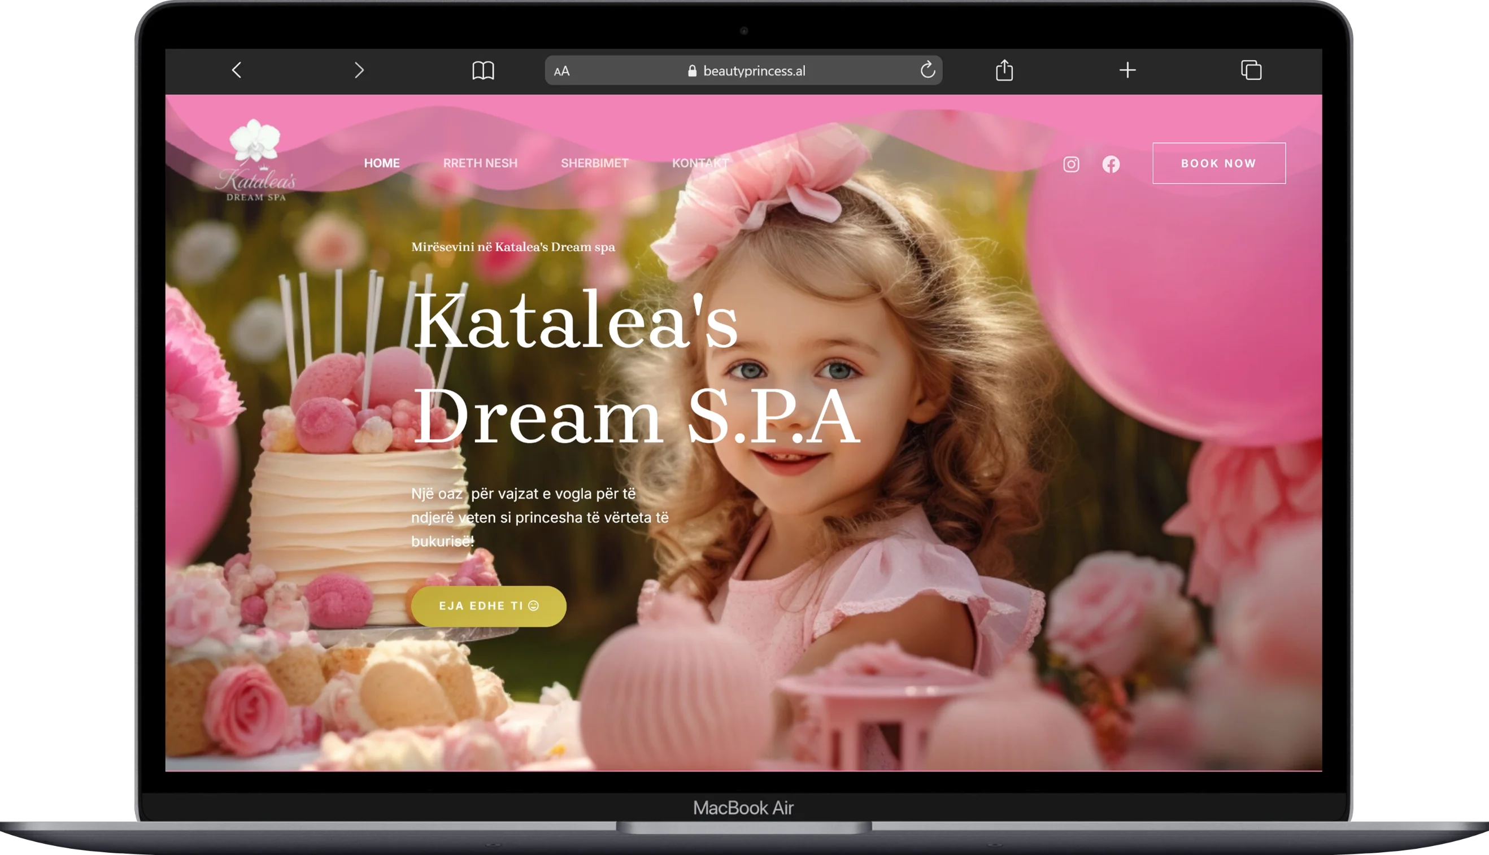Open the Share sheet icon
The width and height of the screenshot is (1489, 855).
1004,70
